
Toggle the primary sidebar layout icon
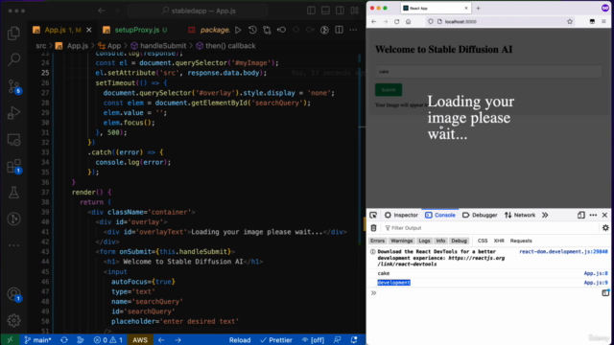click(x=311, y=11)
